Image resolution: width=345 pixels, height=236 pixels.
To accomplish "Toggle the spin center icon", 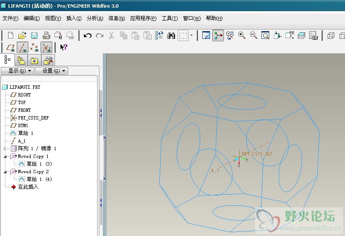I will point(218,35).
